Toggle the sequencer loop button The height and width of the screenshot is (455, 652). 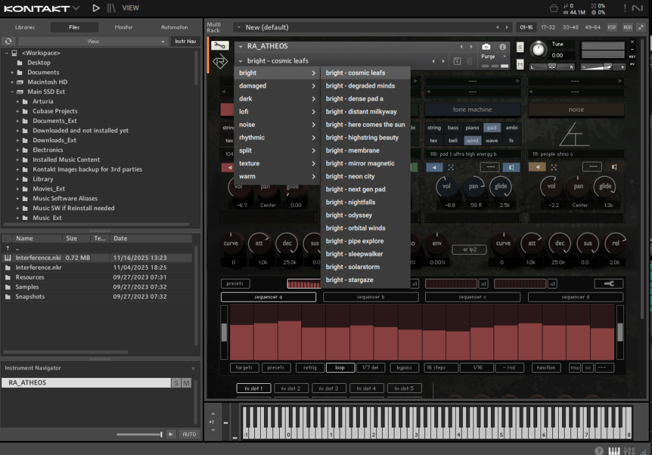(x=340, y=368)
